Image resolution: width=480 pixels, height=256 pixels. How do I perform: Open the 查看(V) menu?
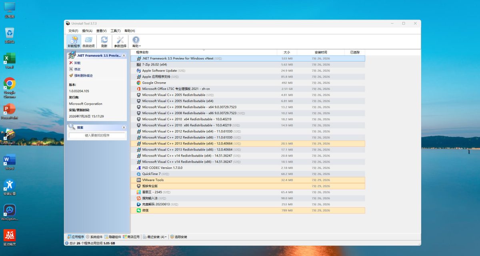point(101,31)
